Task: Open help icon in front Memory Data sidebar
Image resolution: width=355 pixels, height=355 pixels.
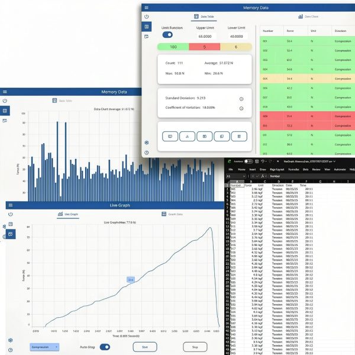Action: point(147,153)
